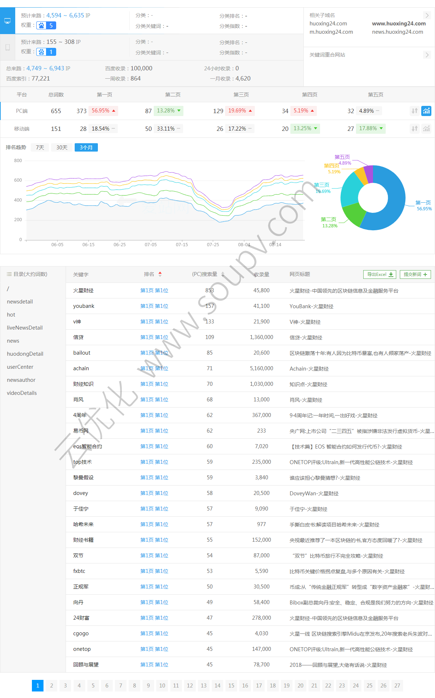Image resolution: width=435 pixels, height=698 pixels.
Task: Click keyword fxbtc in the table
Action: pos(79,571)
